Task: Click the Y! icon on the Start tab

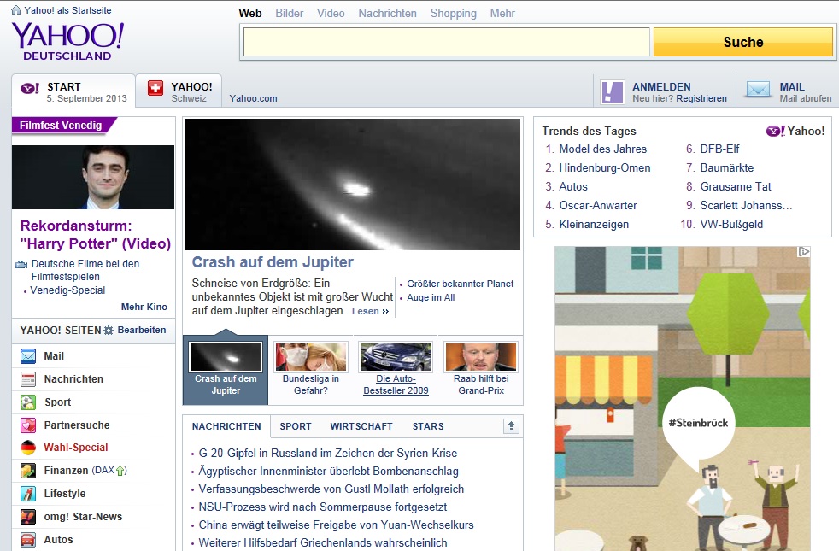Action: coord(30,88)
